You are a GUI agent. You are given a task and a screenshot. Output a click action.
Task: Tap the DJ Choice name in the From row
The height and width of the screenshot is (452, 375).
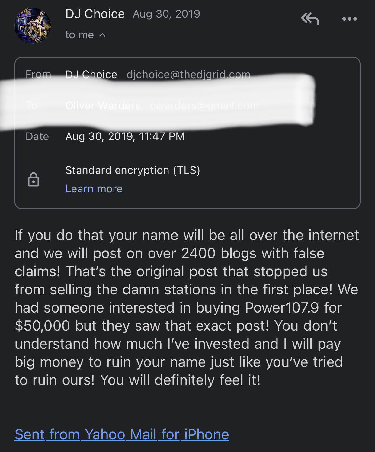(91, 75)
